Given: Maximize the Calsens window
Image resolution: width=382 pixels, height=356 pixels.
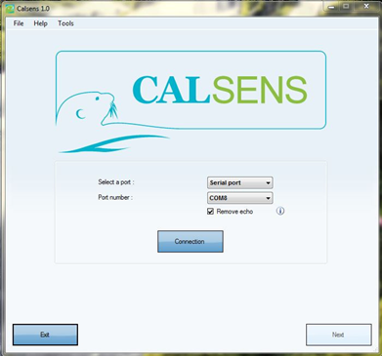Looking at the screenshot, I should [x=346, y=7].
